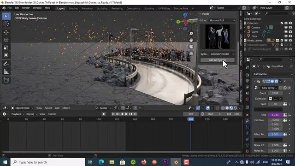
Task: Select the Select Box tool
Action: point(6,16)
